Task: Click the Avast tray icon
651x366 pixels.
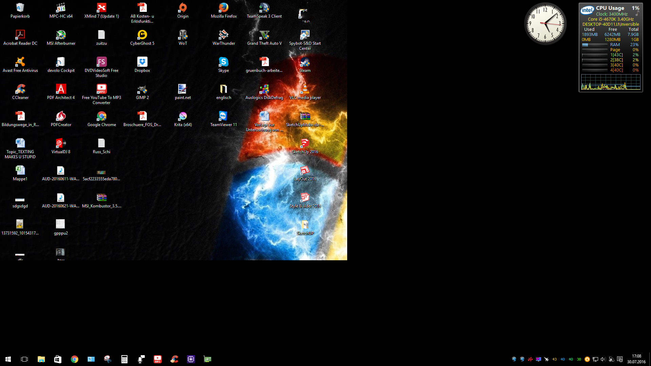Action: (587, 359)
